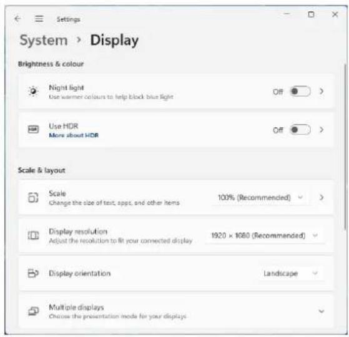
Task: Click the Night light label
Action: coord(66,87)
